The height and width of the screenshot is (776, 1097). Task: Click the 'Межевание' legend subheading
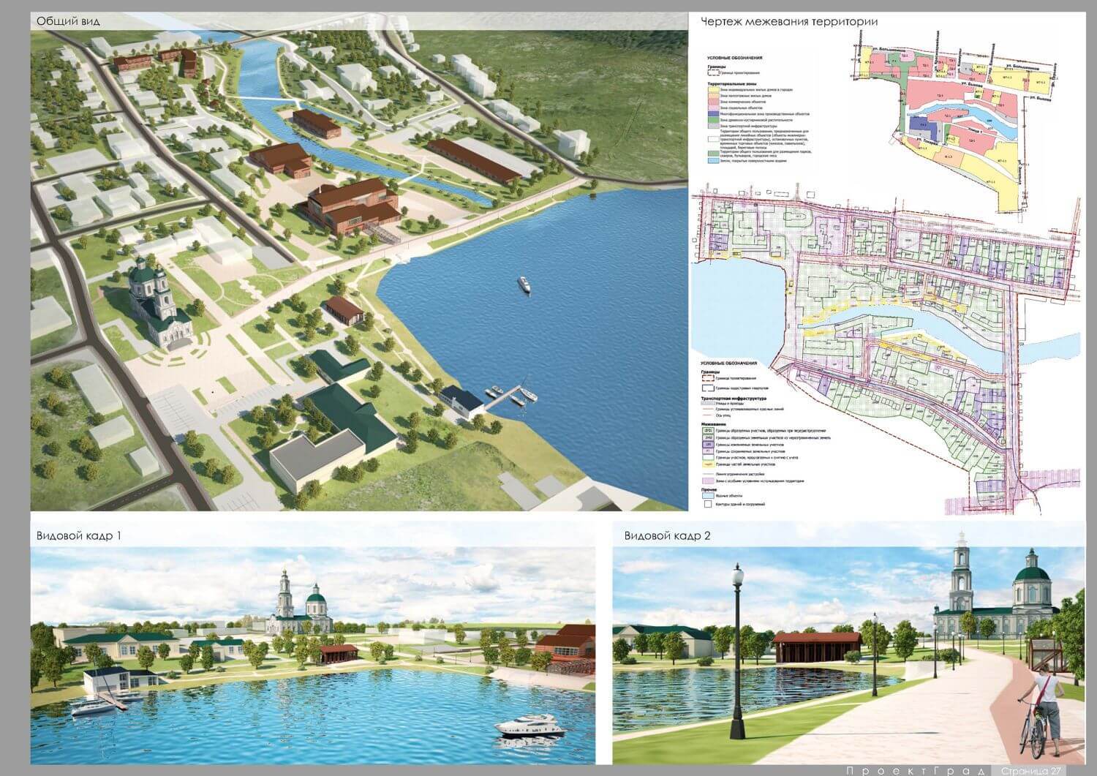(713, 424)
